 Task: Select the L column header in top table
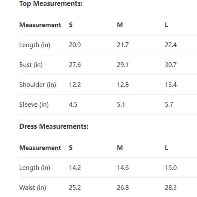click(x=166, y=25)
